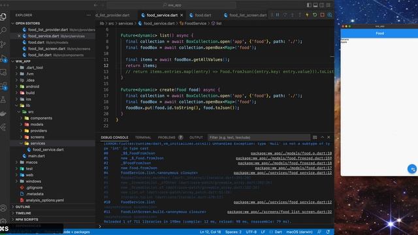Close the bottom panel
Screen dimensions: 418x235
tap(329, 137)
